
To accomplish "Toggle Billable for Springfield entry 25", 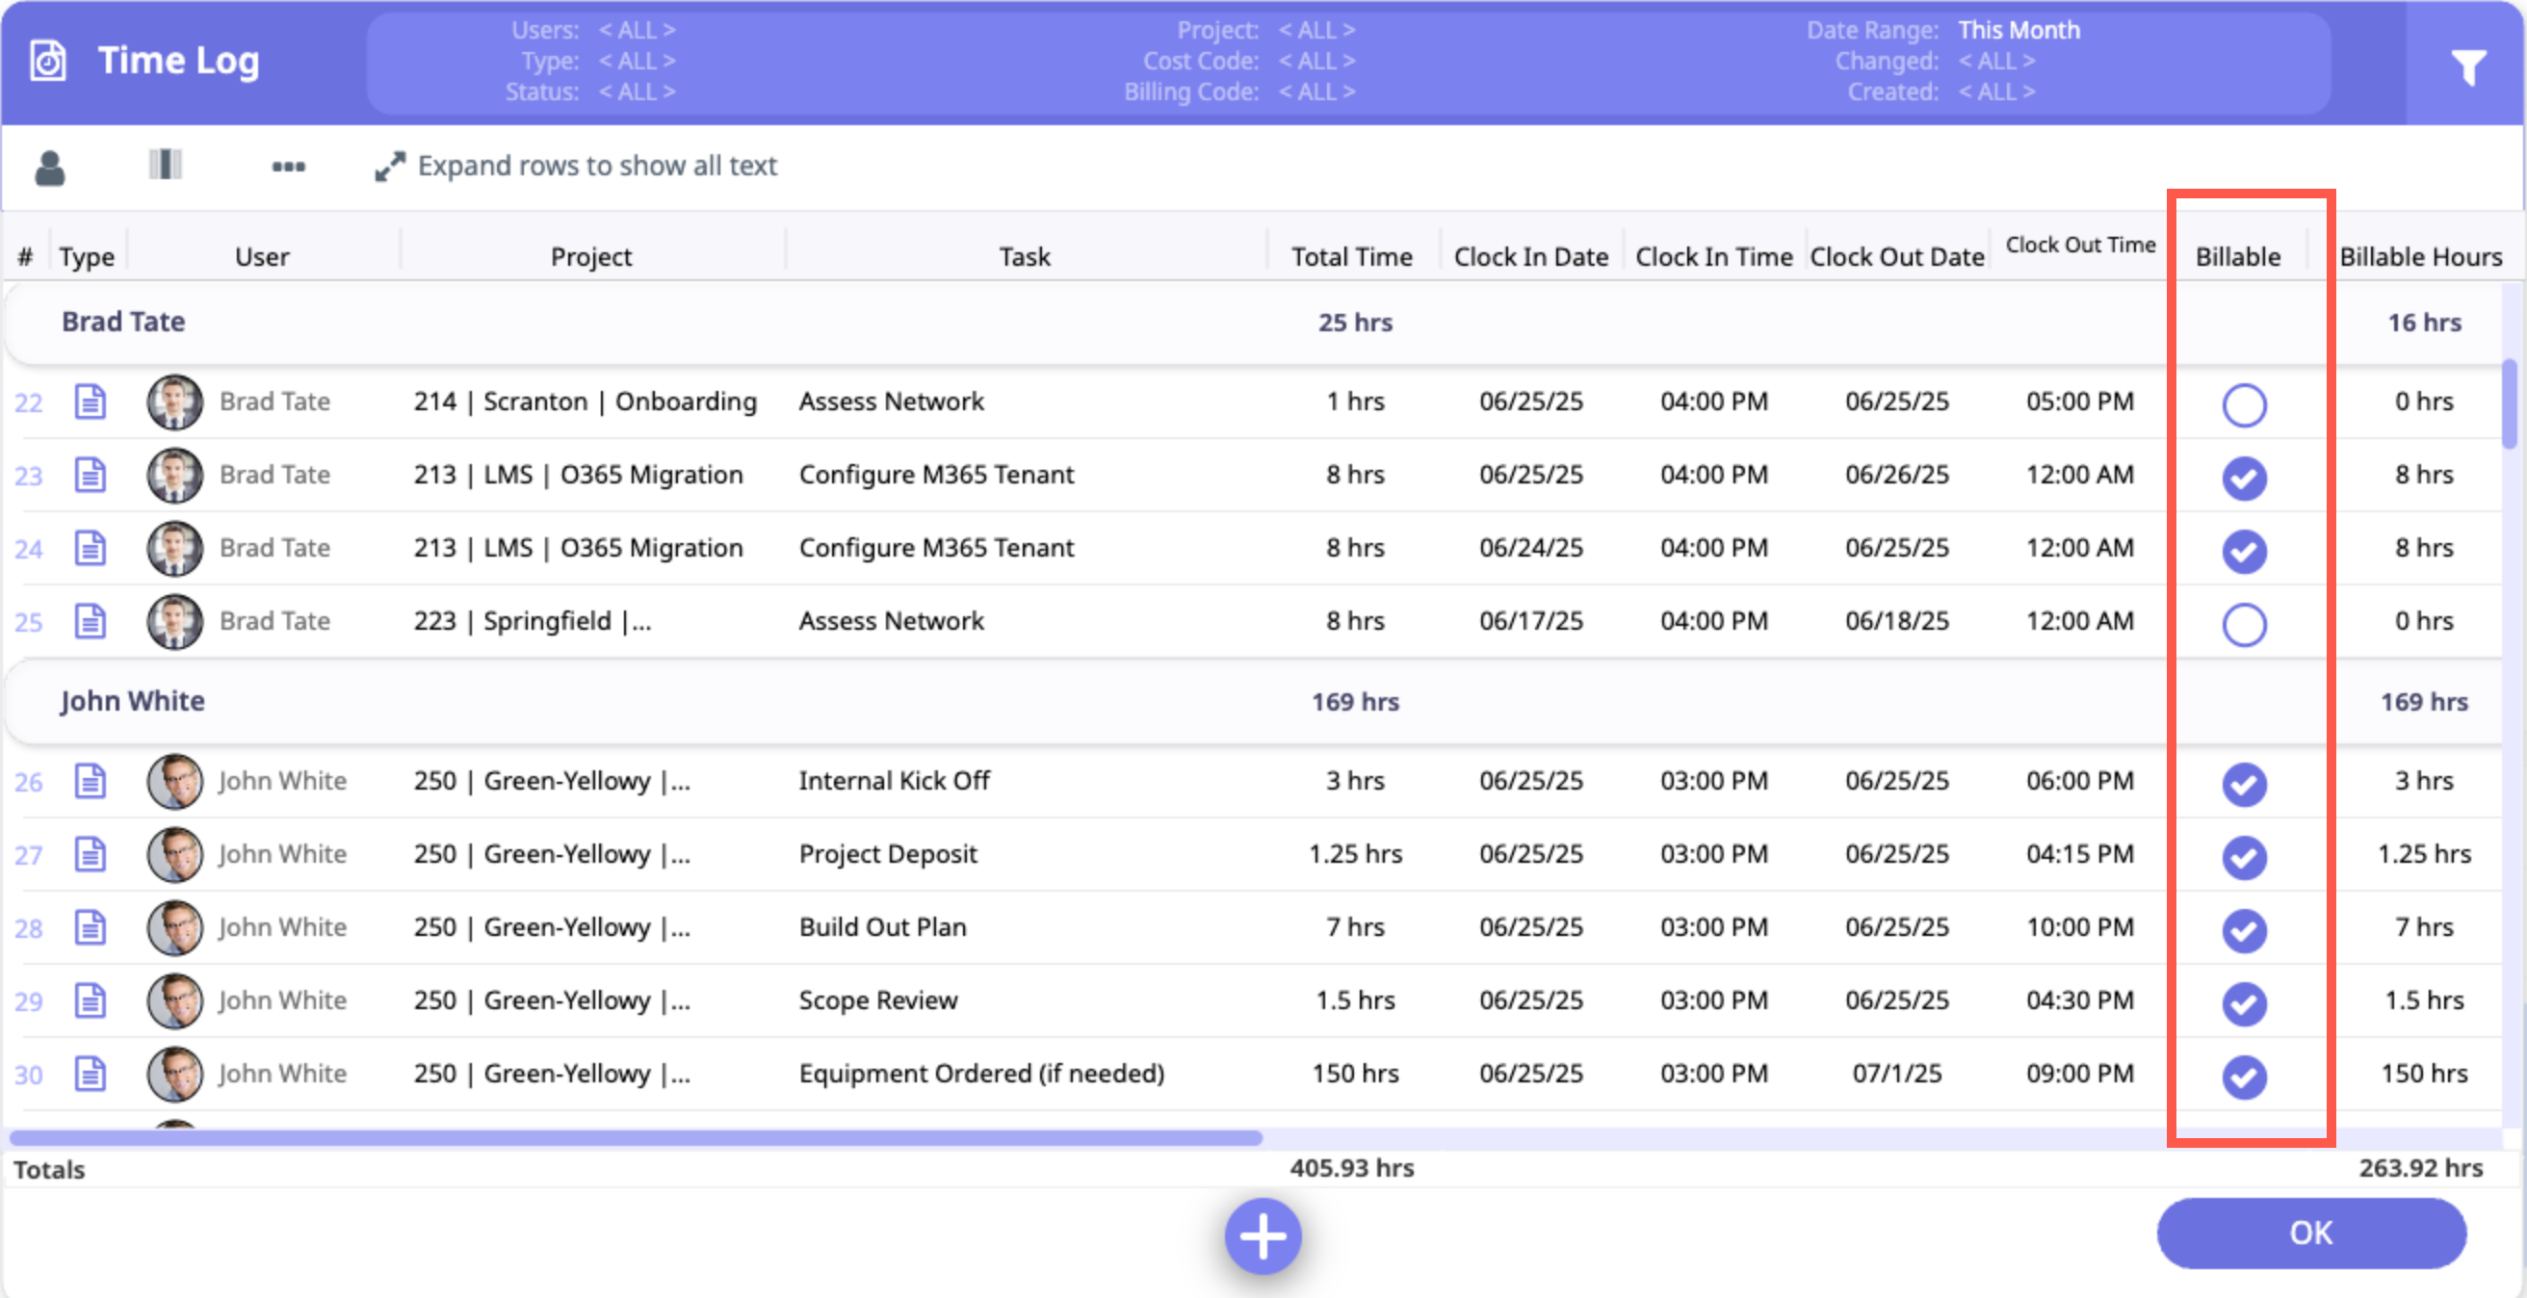I will tap(2244, 624).
